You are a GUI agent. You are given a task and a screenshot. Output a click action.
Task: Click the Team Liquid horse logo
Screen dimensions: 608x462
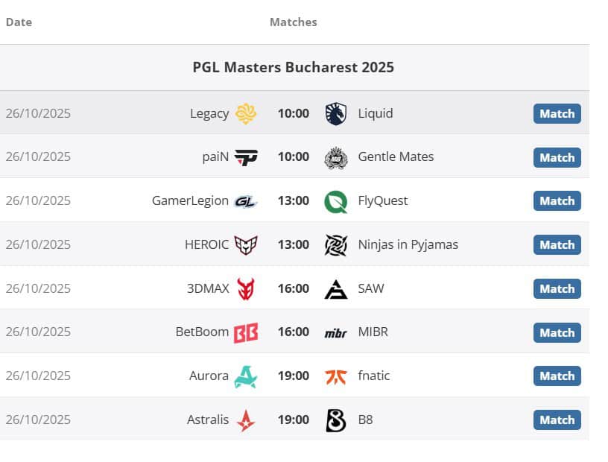pos(336,113)
